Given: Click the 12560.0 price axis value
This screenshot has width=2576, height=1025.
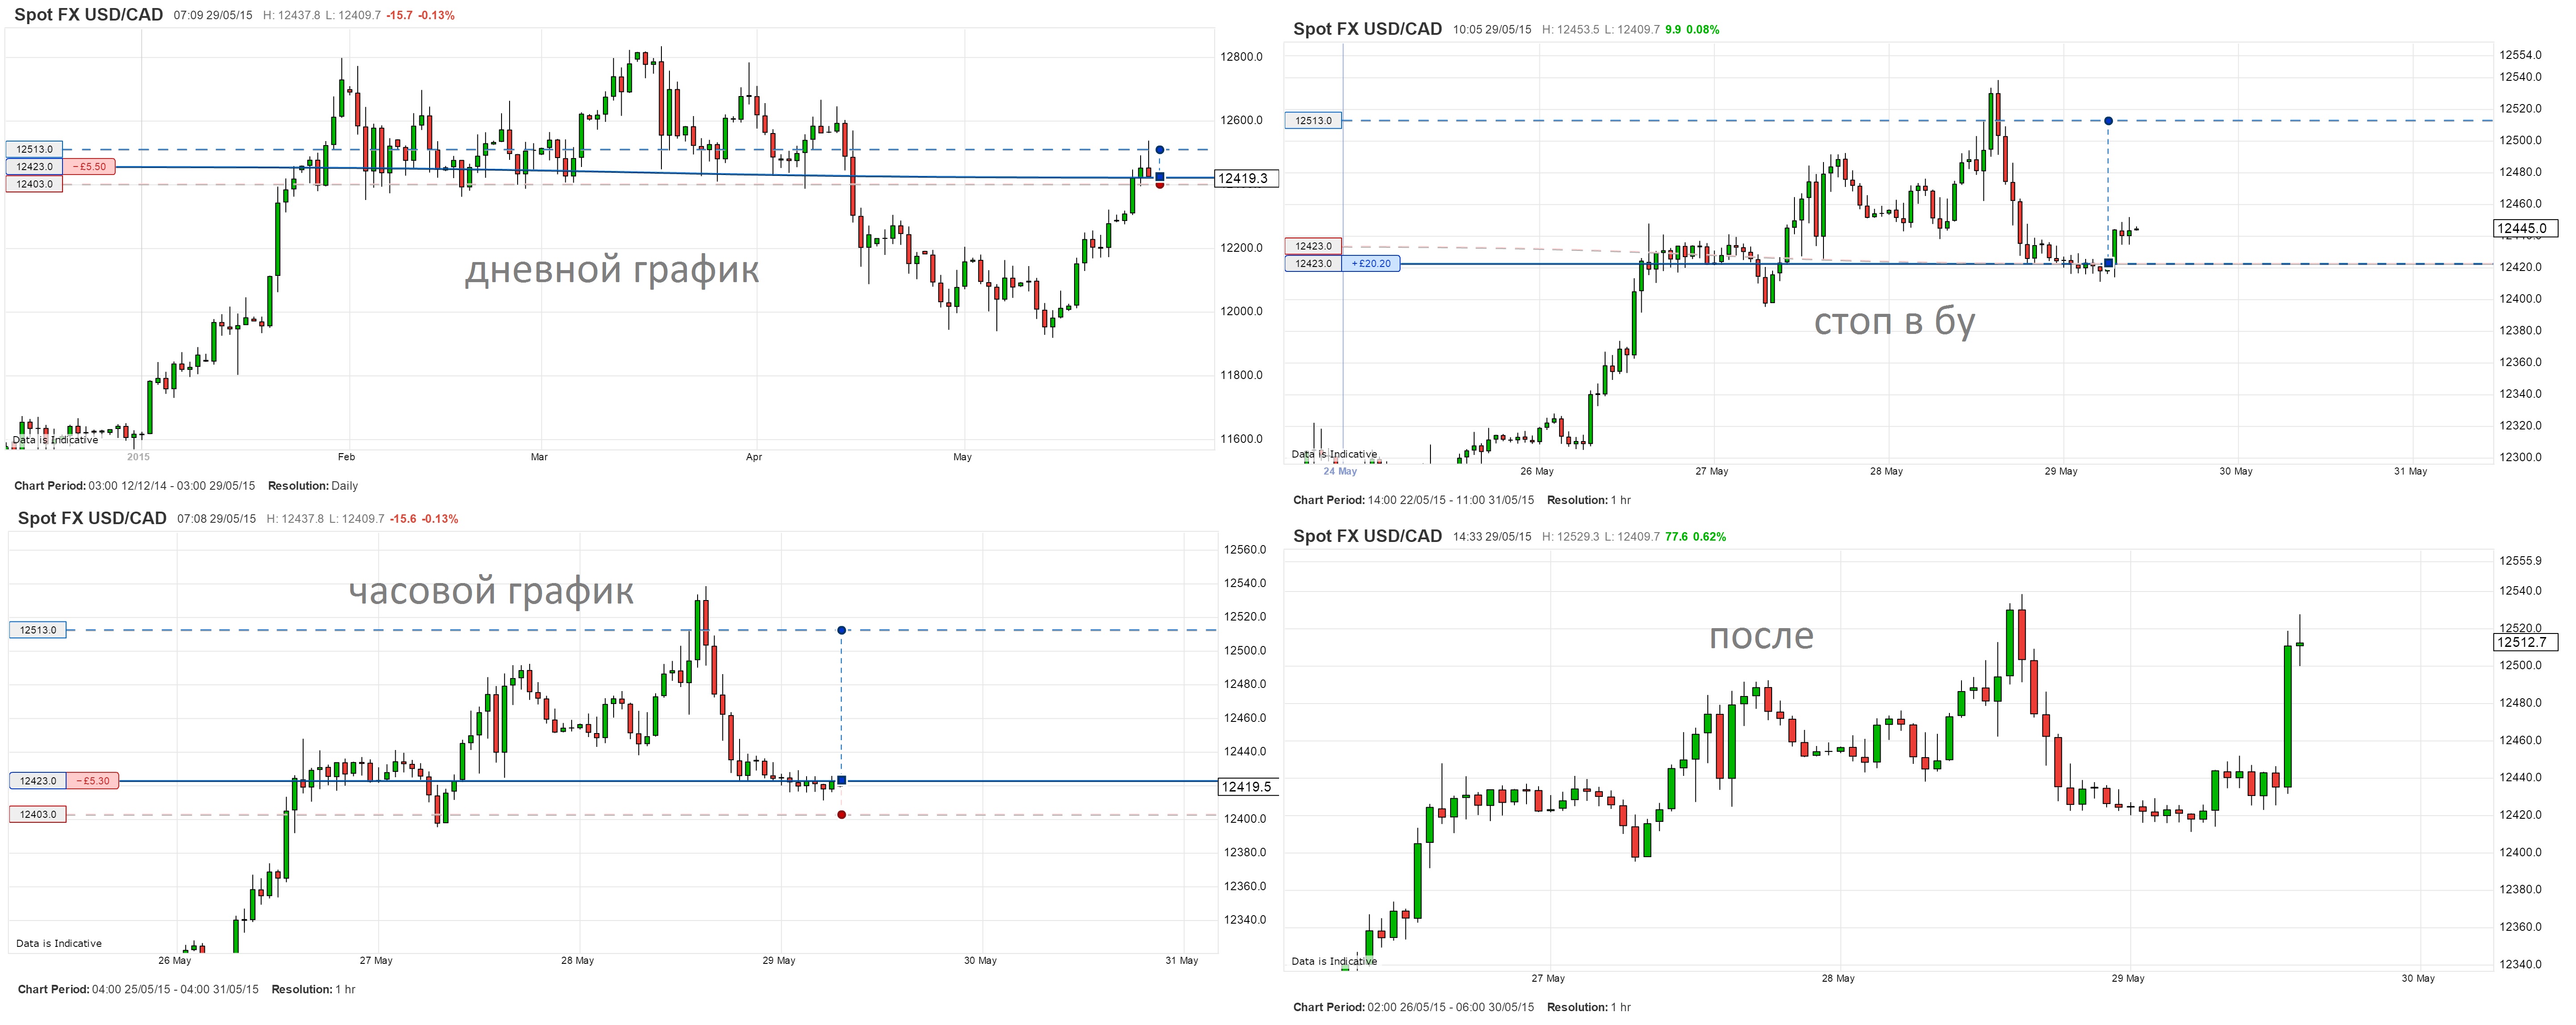Looking at the screenshot, I should [1245, 550].
